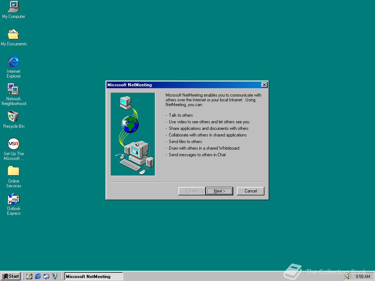Click Next in NetMeeting wizard
Viewport: 375px width, 281px height.
coord(219,191)
